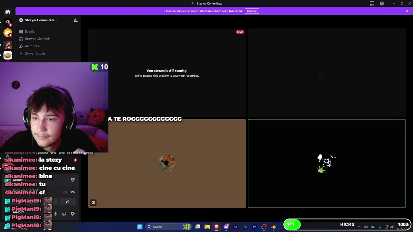Open the Discord inbox icon in the title bar
Image resolution: width=413 pixels, height=232 pixels.
372,4
